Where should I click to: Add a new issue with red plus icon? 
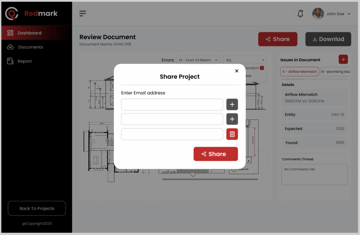[343, 60]
